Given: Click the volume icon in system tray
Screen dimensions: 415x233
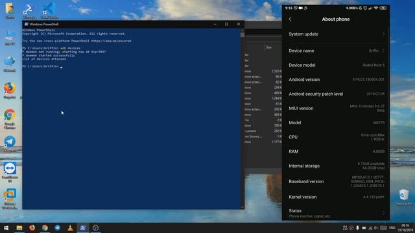Looking at the screenshot, I should coord(376,228).
